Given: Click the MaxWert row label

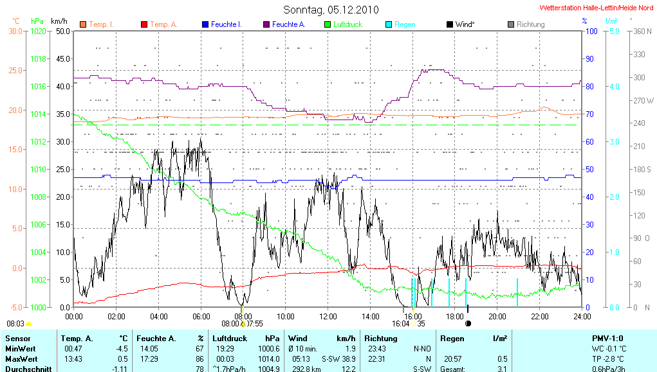Looking at the screenshot, I should point(21,359).
